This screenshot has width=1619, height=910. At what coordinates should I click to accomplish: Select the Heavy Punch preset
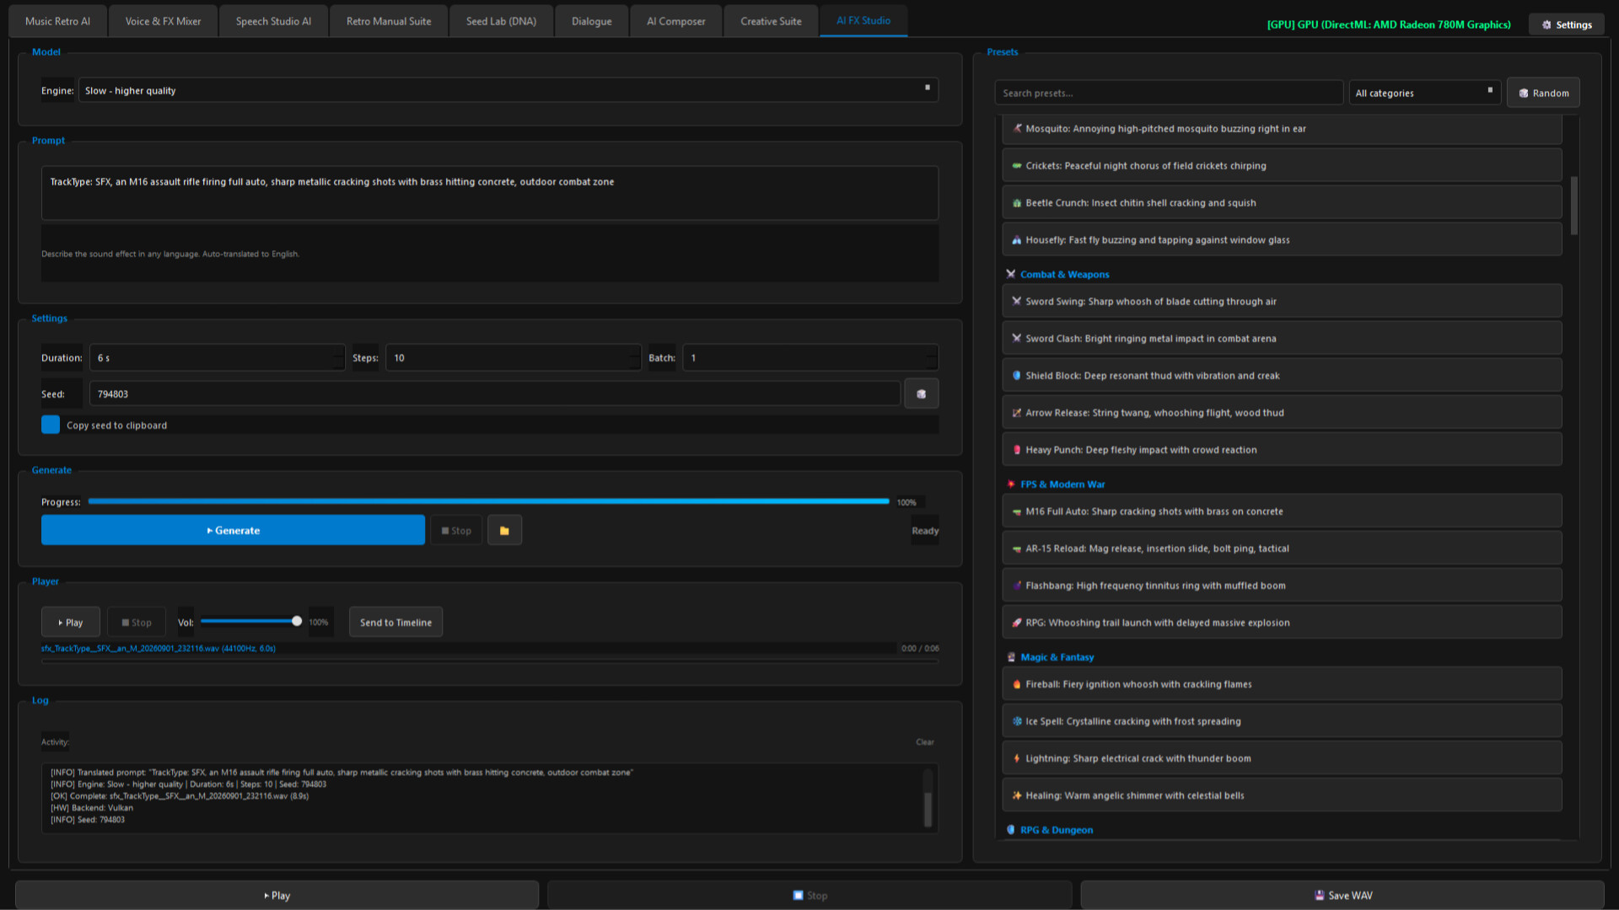coord(1282,450)
